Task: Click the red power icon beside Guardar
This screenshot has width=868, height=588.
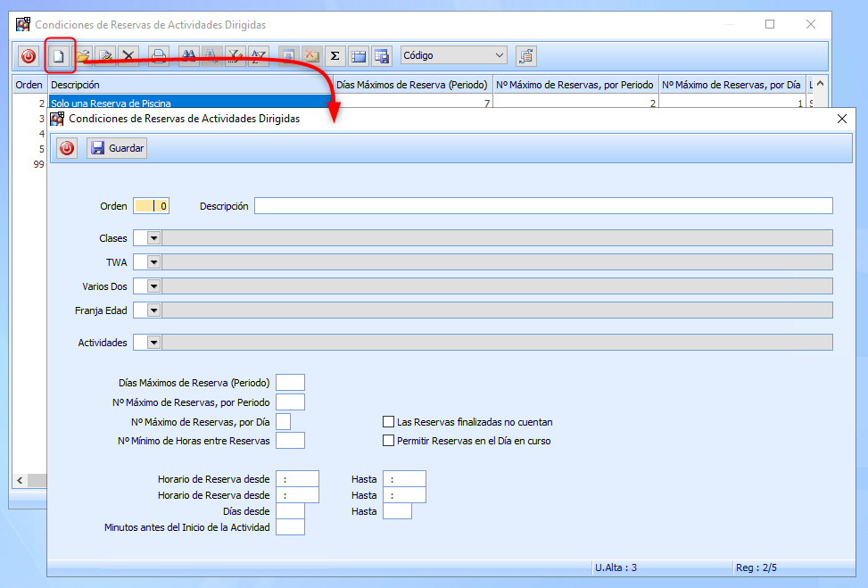Action: pos(67,148)
